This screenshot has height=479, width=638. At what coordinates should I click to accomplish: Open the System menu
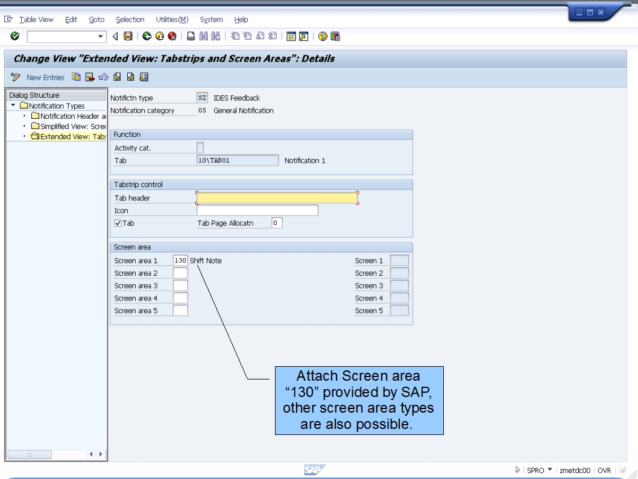click(211, 19)
